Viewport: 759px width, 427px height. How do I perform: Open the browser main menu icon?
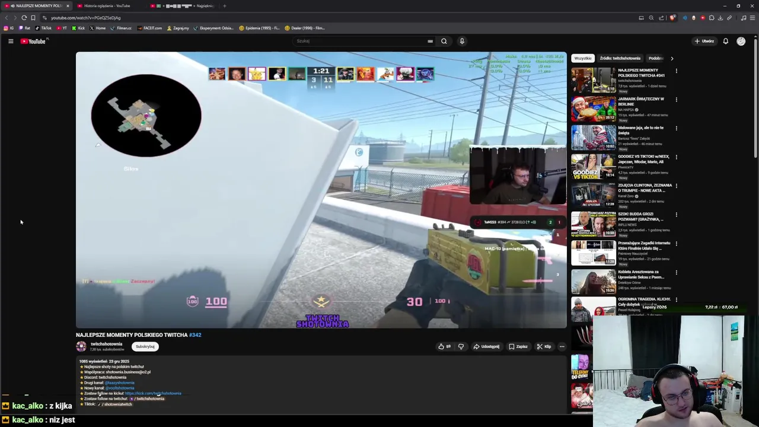point(752,18)
